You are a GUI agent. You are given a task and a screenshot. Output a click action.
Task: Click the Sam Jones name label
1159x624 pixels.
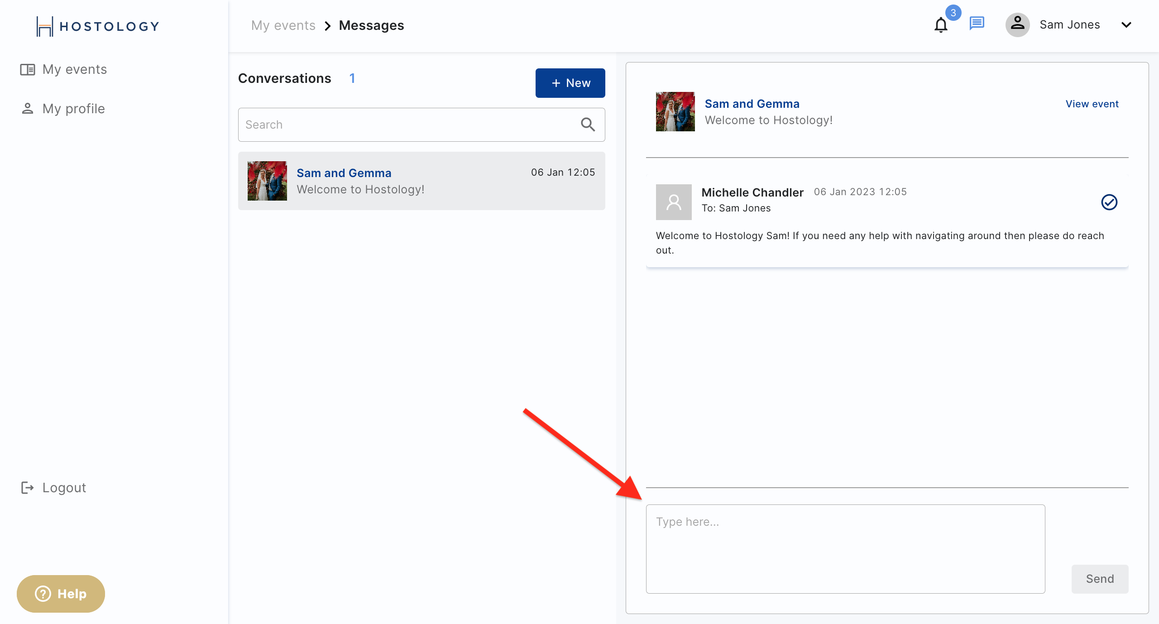1069,25
